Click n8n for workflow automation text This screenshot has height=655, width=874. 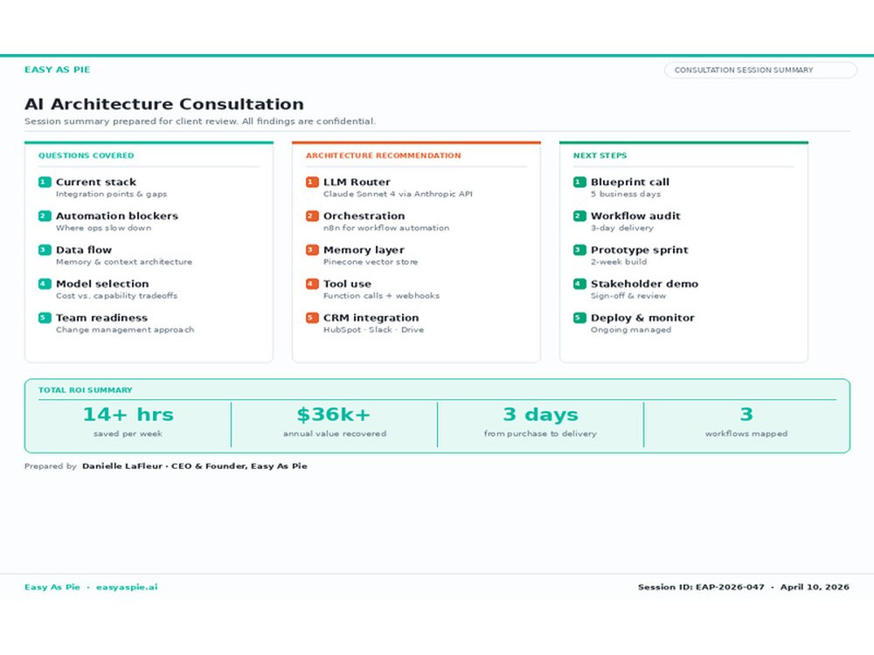click(386, 228)
